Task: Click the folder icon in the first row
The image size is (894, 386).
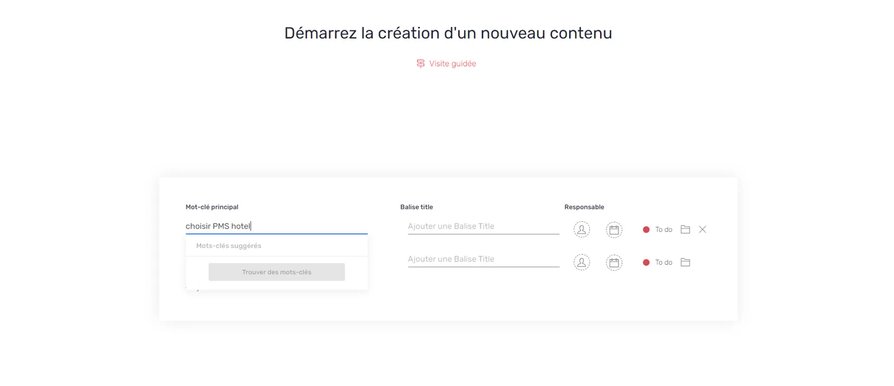Action: (686, 230)
